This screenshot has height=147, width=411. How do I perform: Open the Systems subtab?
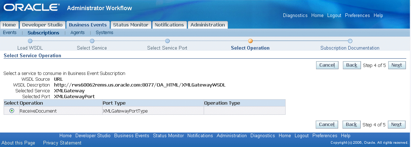[104, 33]
